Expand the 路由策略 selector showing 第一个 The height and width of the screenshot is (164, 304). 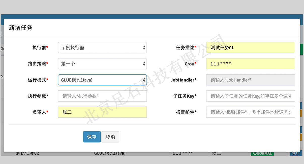pyautogui.click(x=102, y=64)
